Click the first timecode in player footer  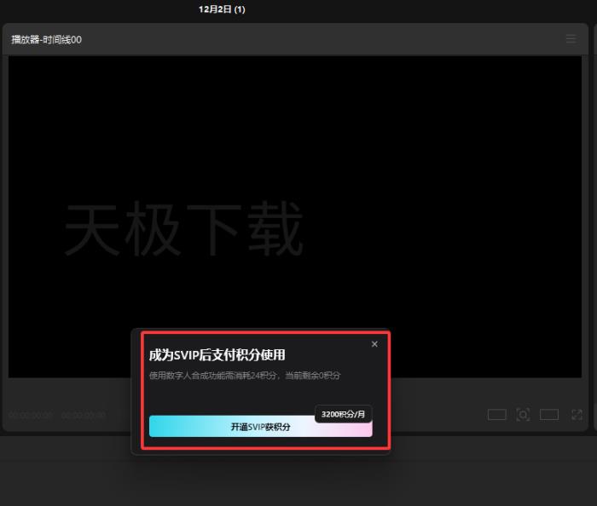click(31, 416)
